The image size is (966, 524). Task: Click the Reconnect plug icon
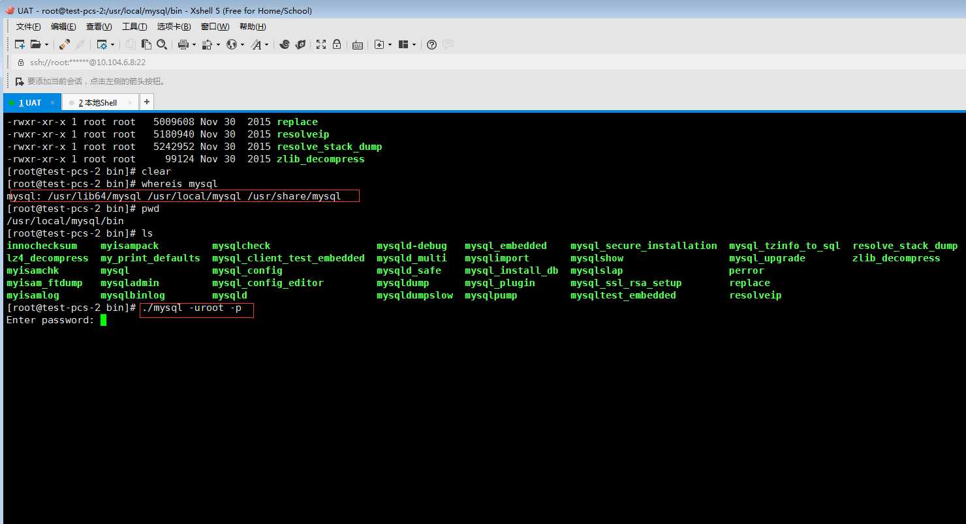[64, 44]
